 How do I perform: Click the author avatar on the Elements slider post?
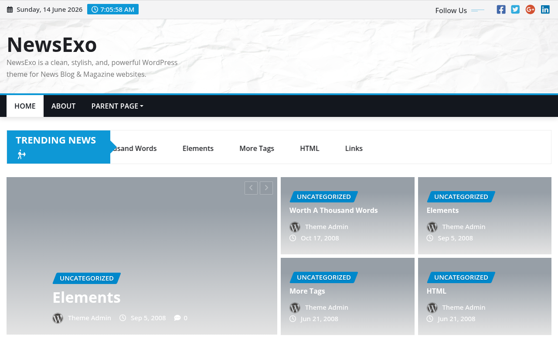(58, 318)
